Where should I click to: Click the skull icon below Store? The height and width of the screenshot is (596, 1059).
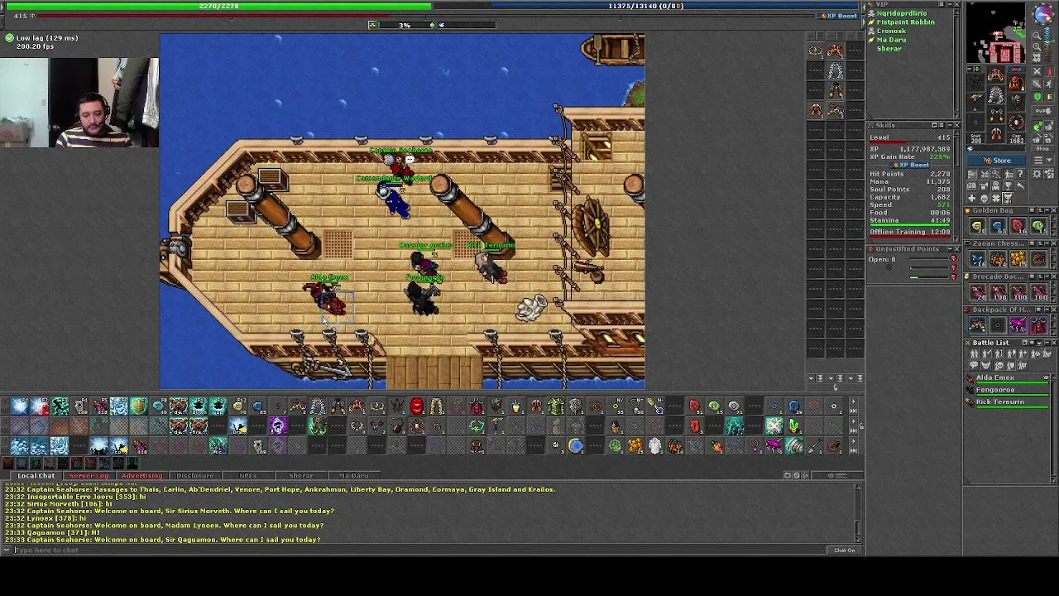click(984, 198)
